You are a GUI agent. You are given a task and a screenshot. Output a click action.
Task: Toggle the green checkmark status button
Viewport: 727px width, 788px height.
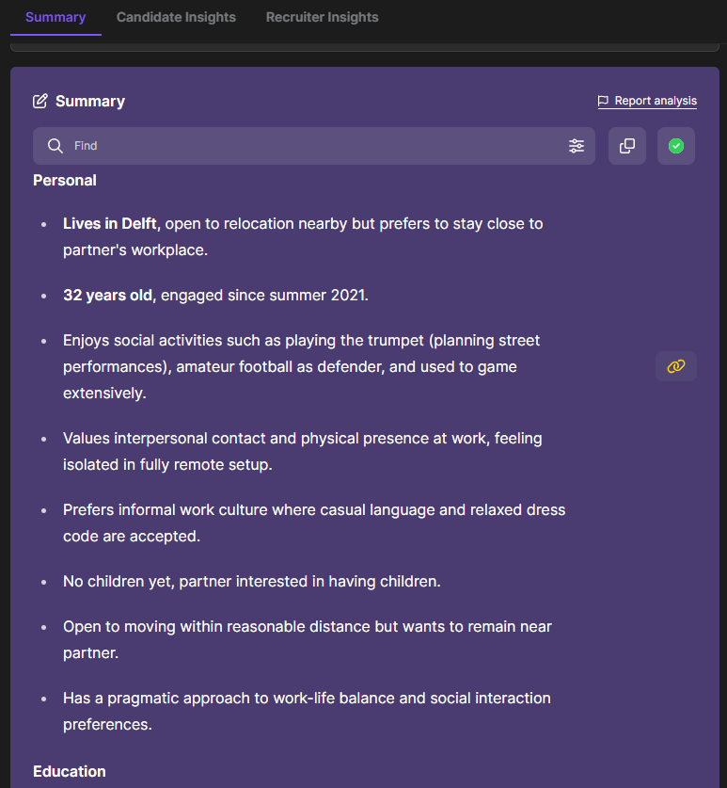pyautogui.click(x=676, y=146)
